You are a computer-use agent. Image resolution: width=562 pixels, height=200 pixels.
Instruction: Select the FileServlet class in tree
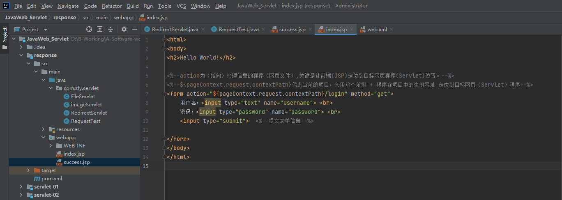click(83, 97)
